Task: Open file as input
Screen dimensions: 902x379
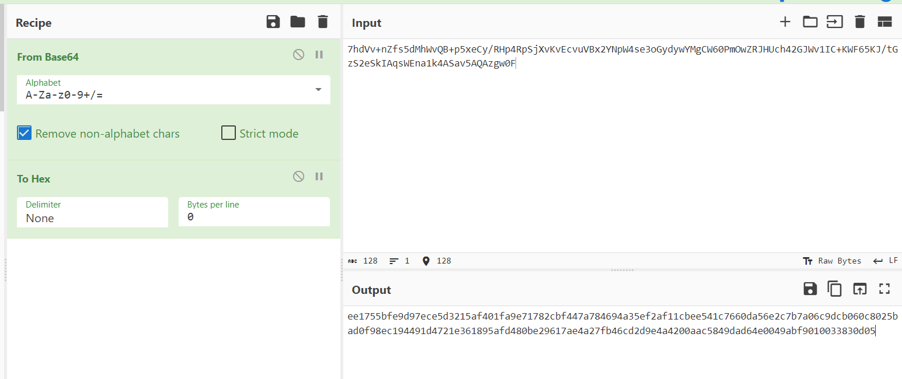Action: coord(835,22)
